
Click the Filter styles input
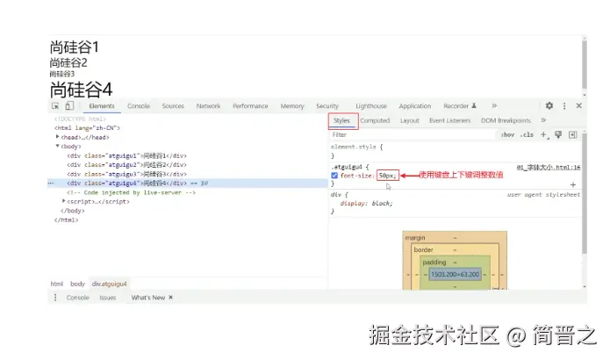coord(413,134)
